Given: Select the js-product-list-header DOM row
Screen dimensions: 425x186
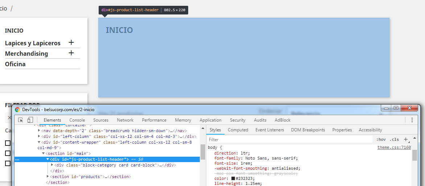Looking at the screenshot, I should [x=107, y=160].
